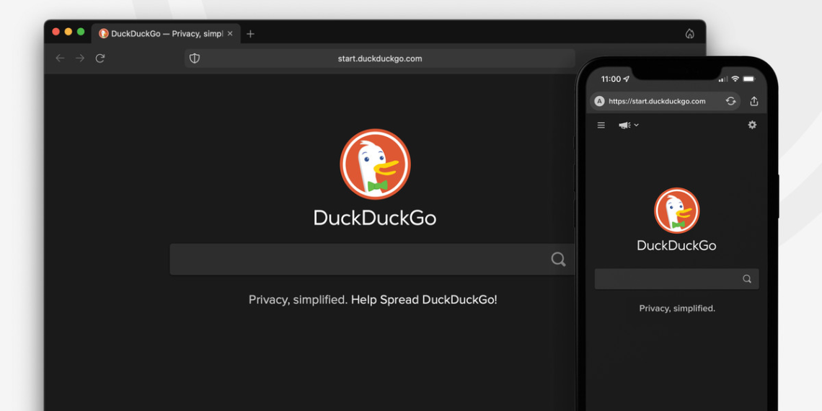This screenshot has height=411, width=822.
Task: Tap the phone DuckDuckGo duck logo
Action: 677,211
